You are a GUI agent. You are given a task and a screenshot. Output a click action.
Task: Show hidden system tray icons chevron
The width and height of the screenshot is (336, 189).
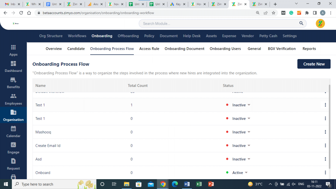pos(270,184)
